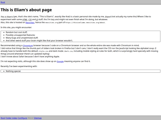The width and height of the screenshot is (161, 120).
Task: Click the italic 'This is Eliam's' site name
Action: [7, 17]
